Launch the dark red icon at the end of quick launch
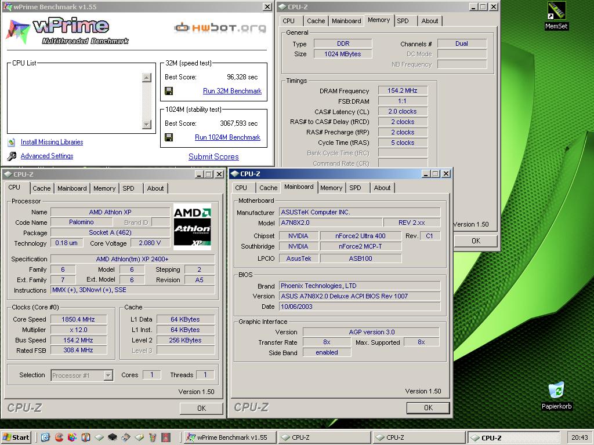 pyautogui.click(x=166, y=437)
